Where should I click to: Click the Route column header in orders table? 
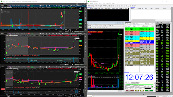point(113,8)
